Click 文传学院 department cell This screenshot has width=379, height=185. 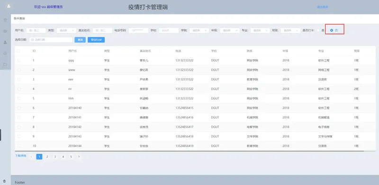(253, 136)
